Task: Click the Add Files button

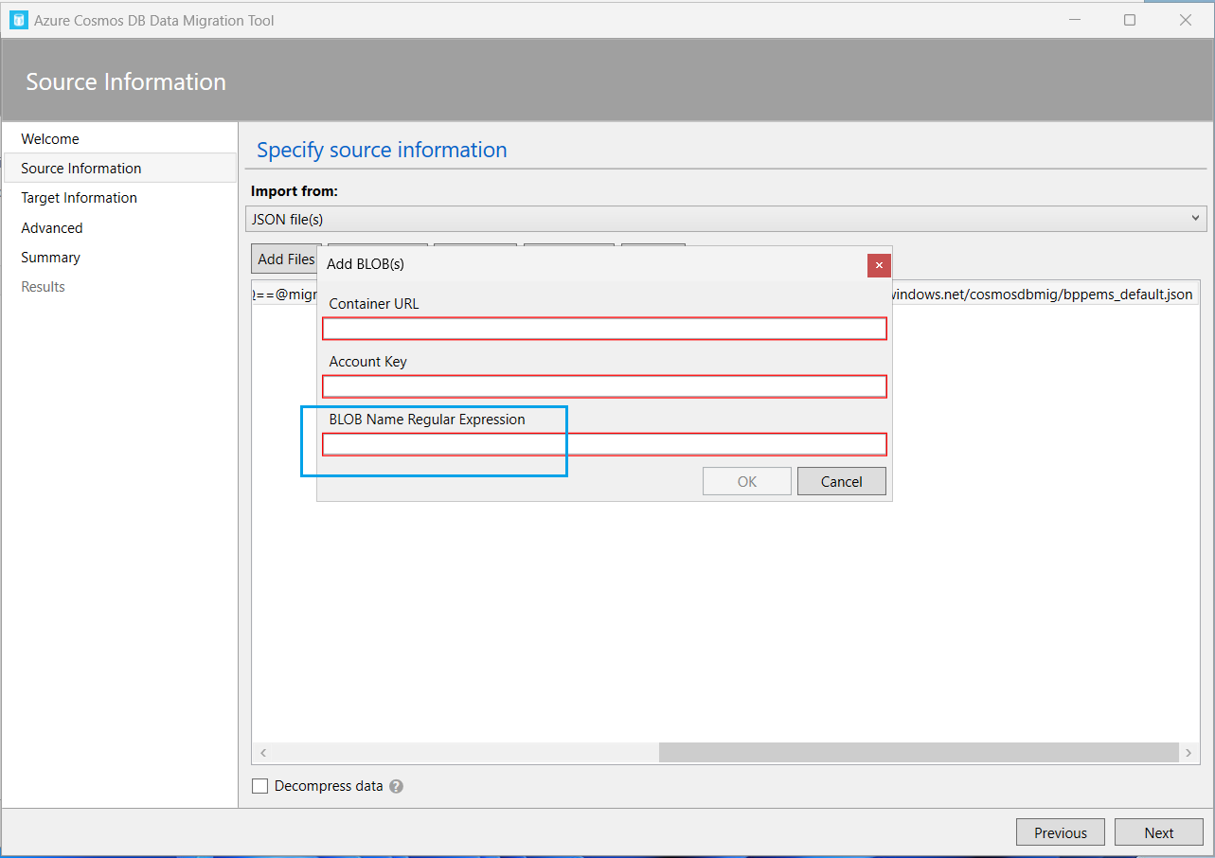Action: tap(286, 259)
